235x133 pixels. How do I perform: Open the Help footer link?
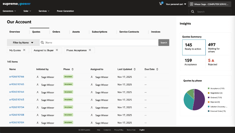[x=98, y=130]
